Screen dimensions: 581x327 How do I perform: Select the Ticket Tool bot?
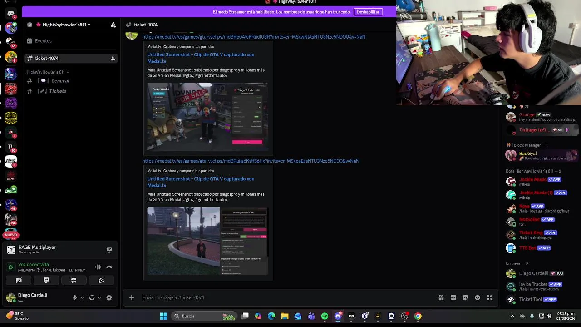pos(541,299)
